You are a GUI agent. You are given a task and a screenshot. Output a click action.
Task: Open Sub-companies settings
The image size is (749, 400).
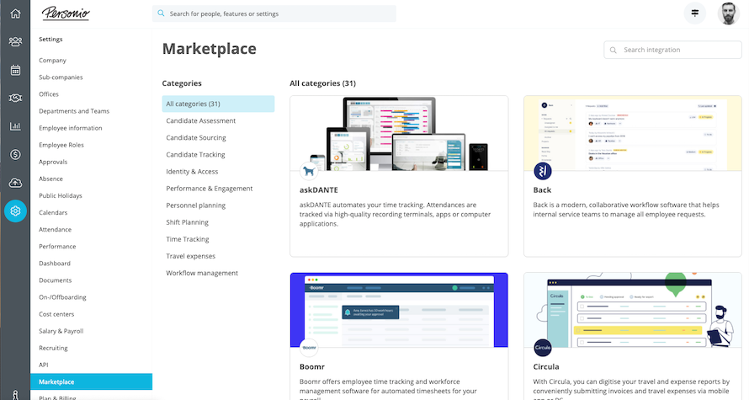point(61,77)
